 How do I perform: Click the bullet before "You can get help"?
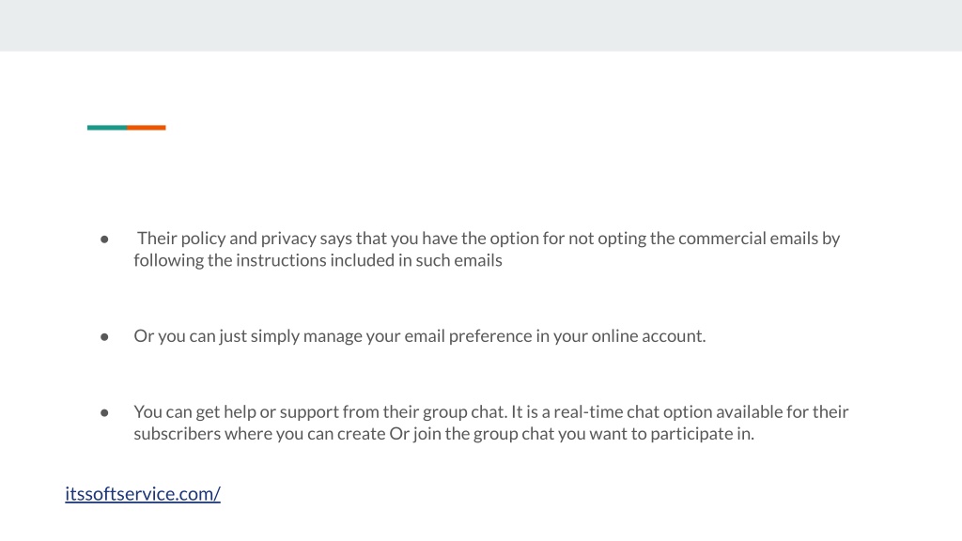[x=104, y=412]
